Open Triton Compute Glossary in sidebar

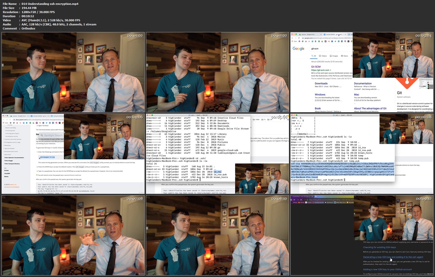[12, 164]
